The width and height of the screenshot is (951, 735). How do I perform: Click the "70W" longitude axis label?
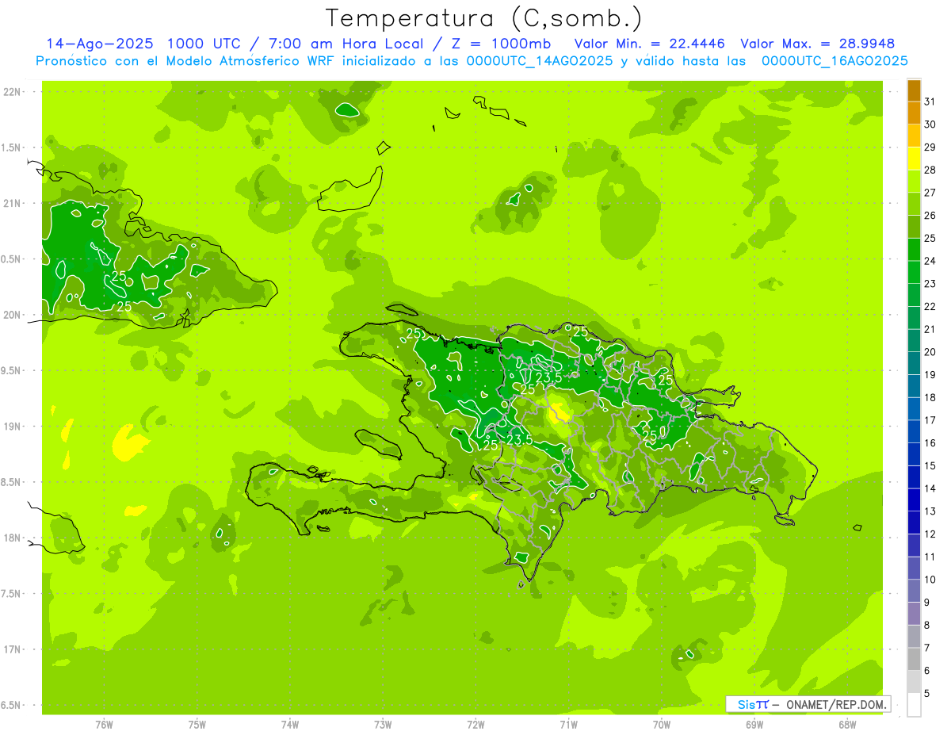pyautogui.click(x=662, y=725)
